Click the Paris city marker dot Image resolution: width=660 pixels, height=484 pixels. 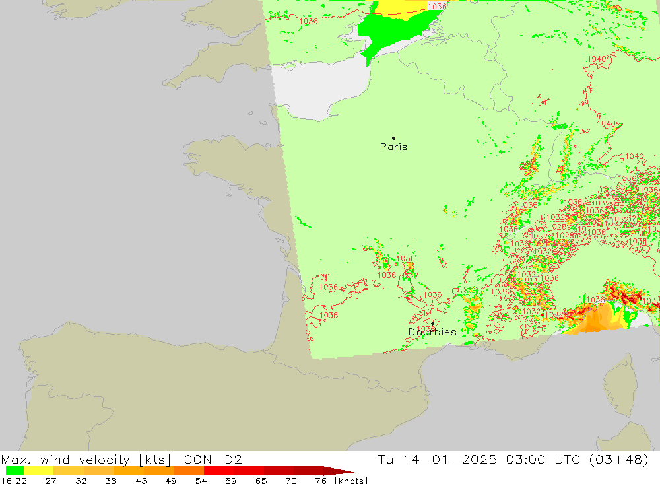click(393, 138)
